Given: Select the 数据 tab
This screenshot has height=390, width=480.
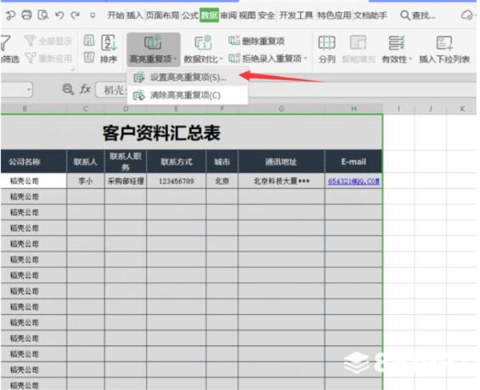Looking at the screenshot, I should click(x=209, y=15).
